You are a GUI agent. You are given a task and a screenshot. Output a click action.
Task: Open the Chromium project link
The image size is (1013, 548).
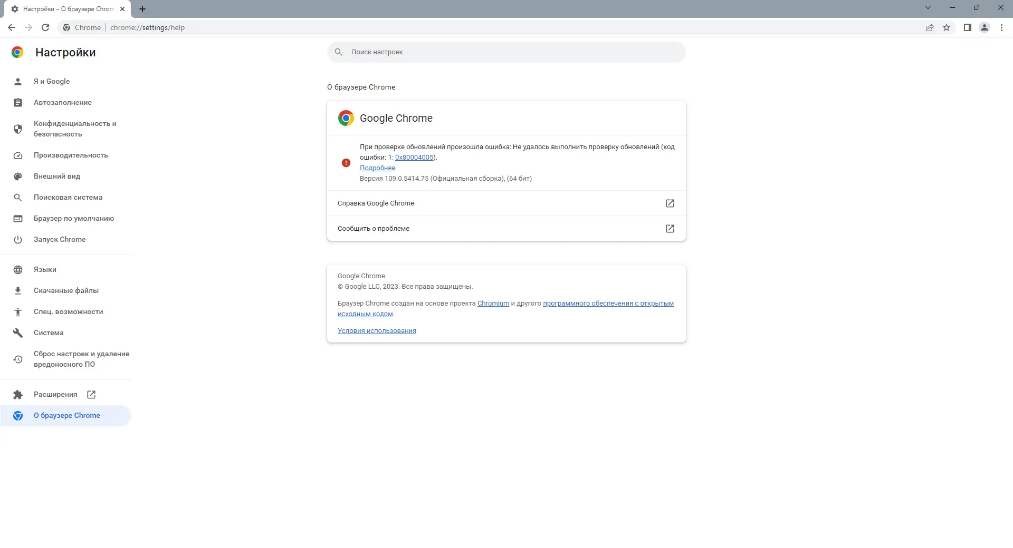pos(493,304)
